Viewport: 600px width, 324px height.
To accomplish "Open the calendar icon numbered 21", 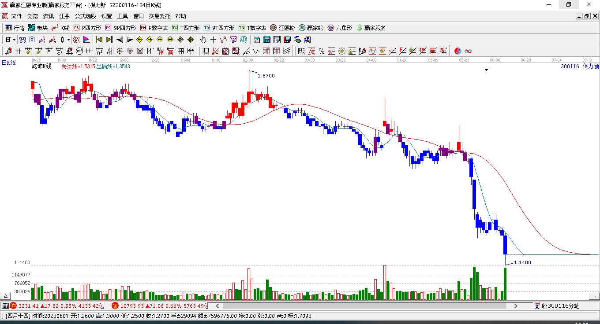I will pos(256,40).
